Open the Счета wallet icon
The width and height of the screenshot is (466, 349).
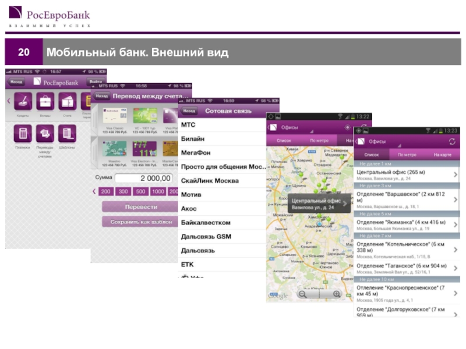click(68, 101)
